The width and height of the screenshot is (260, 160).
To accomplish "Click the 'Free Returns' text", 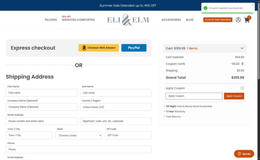I will tap(173, 117).
